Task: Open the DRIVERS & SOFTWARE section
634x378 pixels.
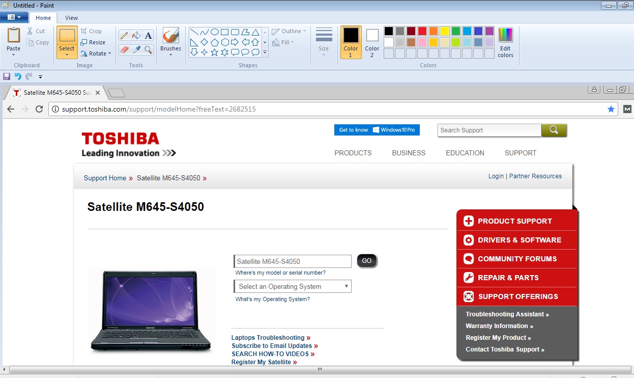Action: click(517, 240)
